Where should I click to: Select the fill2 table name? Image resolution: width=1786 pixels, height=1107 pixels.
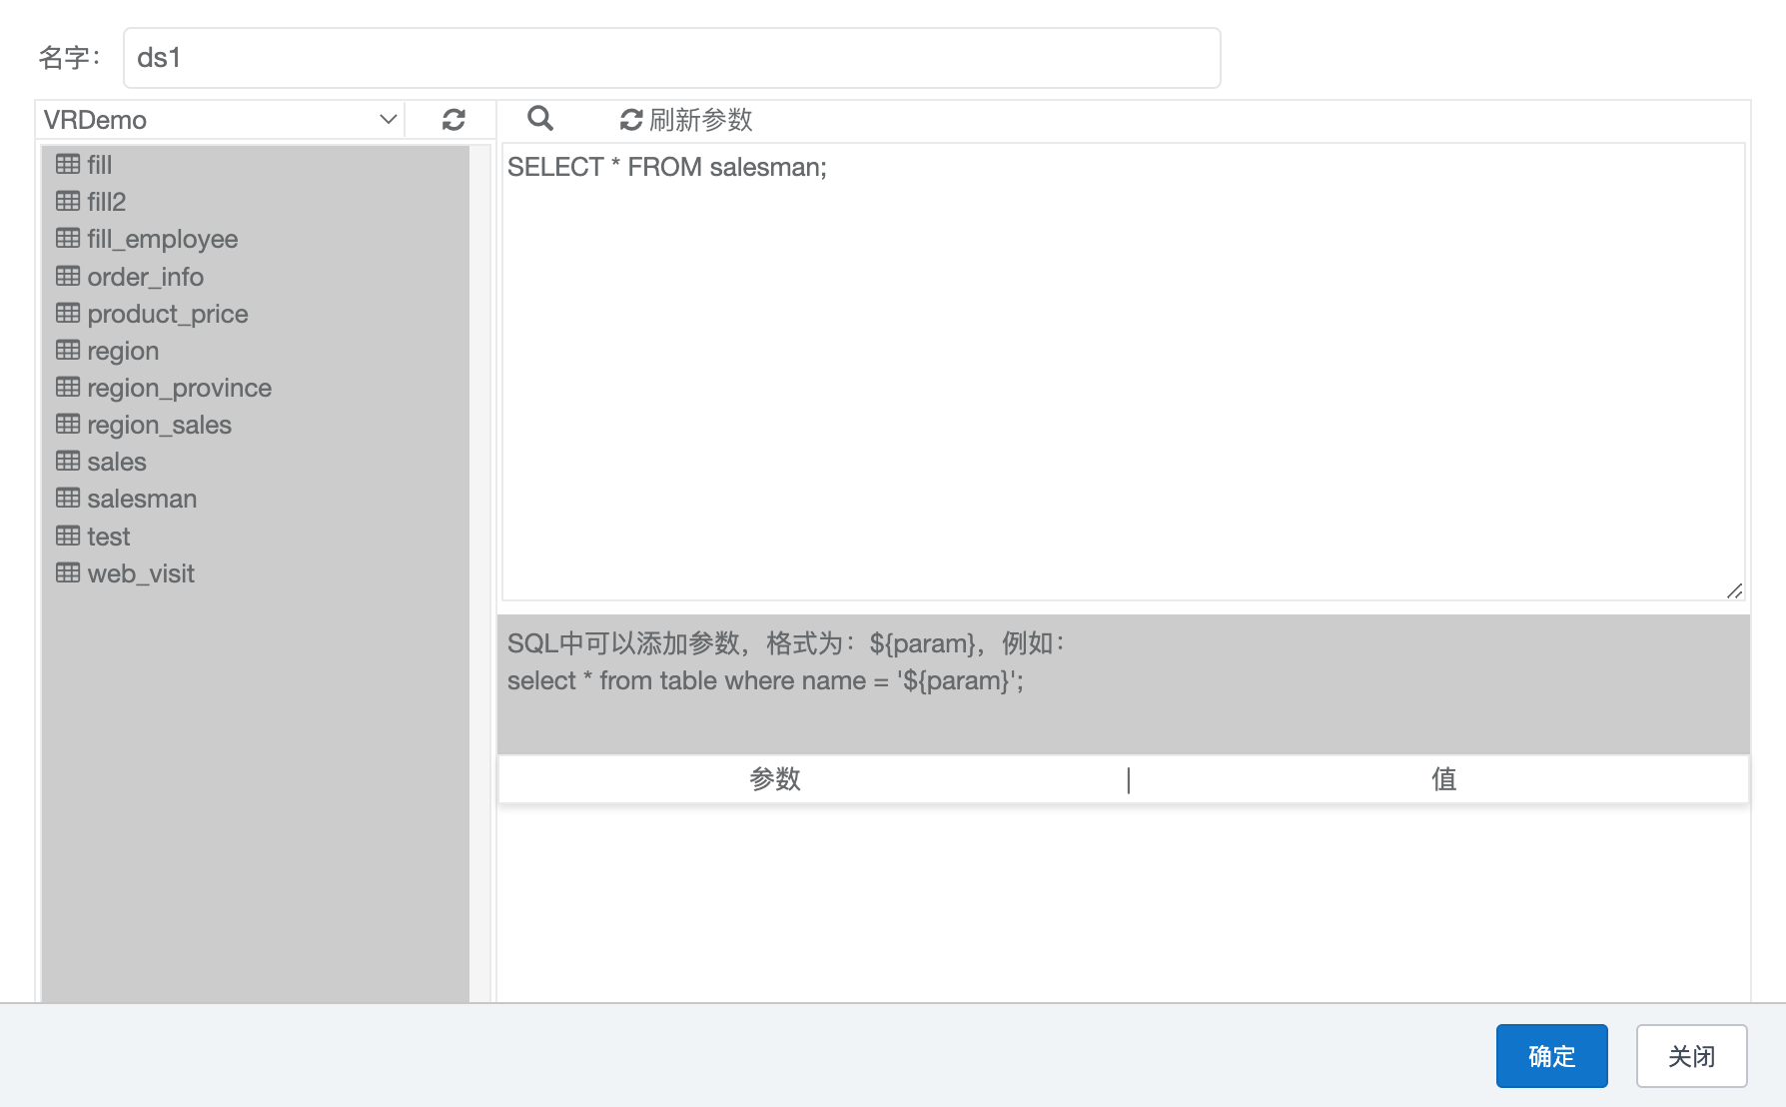[106, 202]
